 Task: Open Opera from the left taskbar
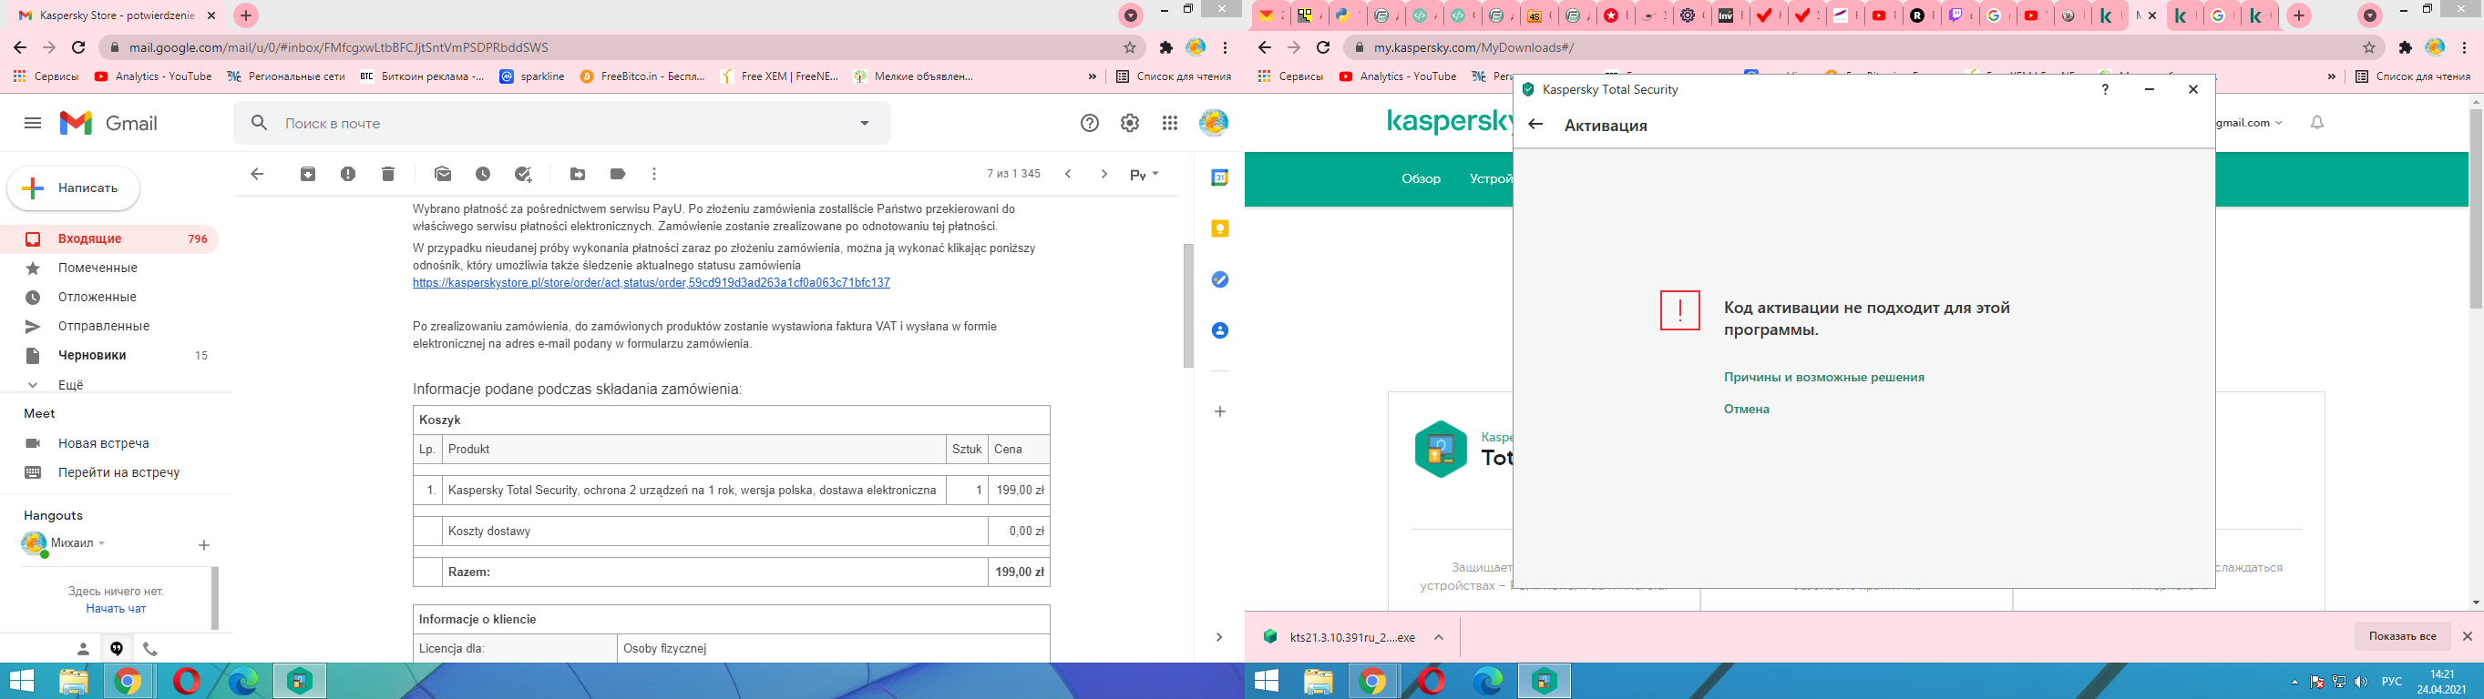[x=186, y=682]
